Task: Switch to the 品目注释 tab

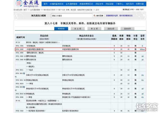Action: coord(111,29)
